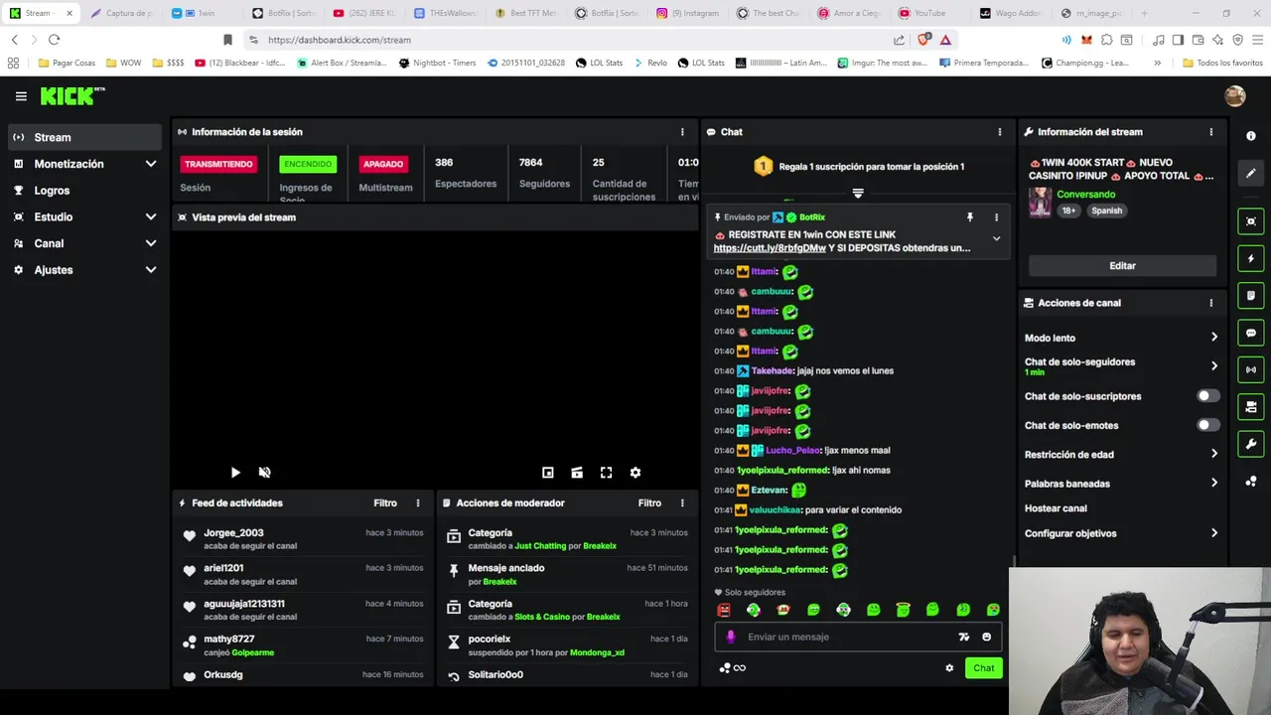Open Modo lento options
This screenshot has height=715, width=1271.
(x=1121, y=338)
